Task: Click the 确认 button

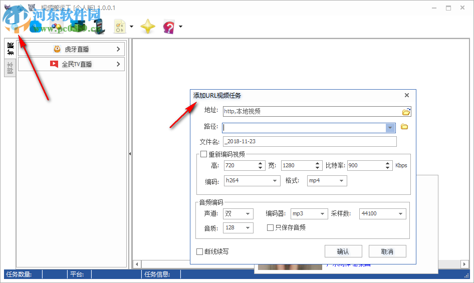Action: tap(343, 251)
